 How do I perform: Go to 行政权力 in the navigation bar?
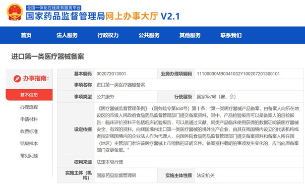pyautogui.click(x=108, y=35)
